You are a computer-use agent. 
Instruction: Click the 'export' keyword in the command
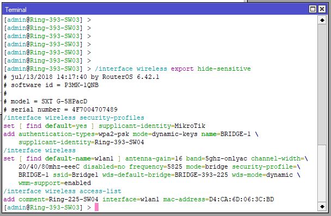pos(182,69)
